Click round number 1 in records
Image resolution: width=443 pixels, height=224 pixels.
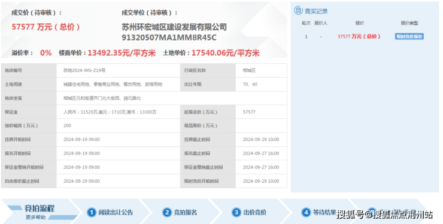[x=306, y=36]
